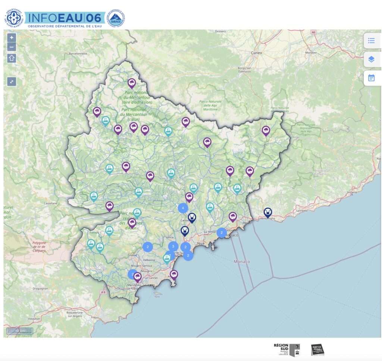Click the cluster marker 2 beside Monaco

click(x=222, y=233)
